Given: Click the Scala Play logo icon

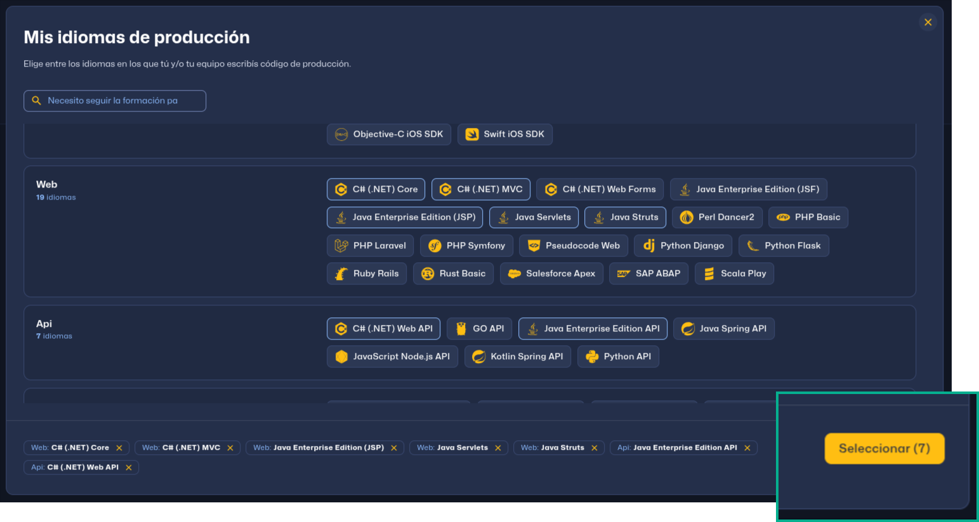Looking at the screenshot, I should click(x=709, y=274).
